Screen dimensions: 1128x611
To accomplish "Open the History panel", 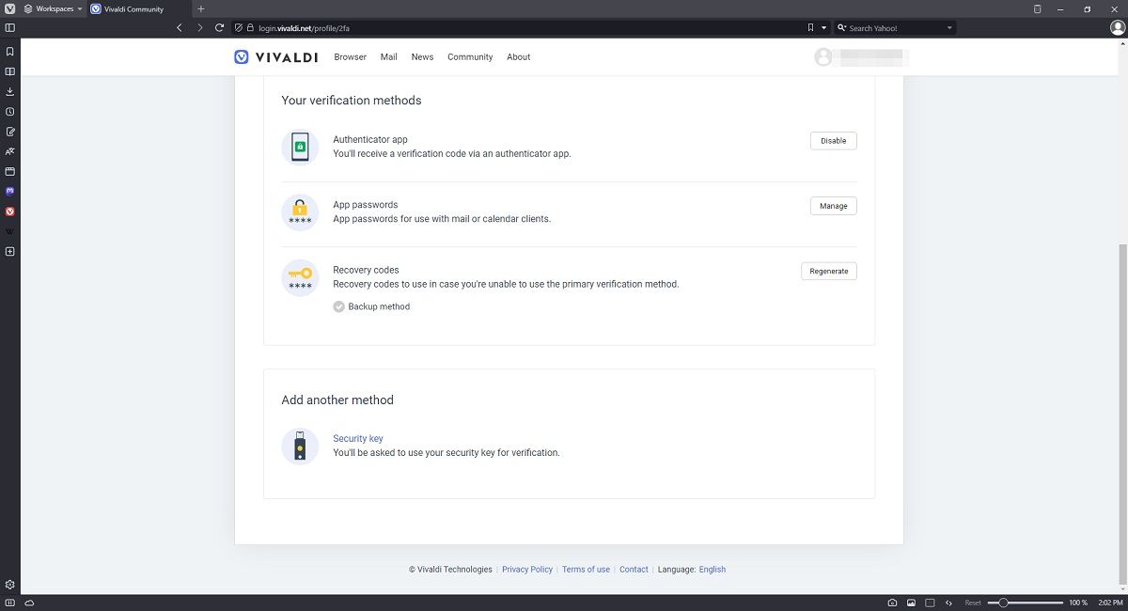I will coord(9,112).
